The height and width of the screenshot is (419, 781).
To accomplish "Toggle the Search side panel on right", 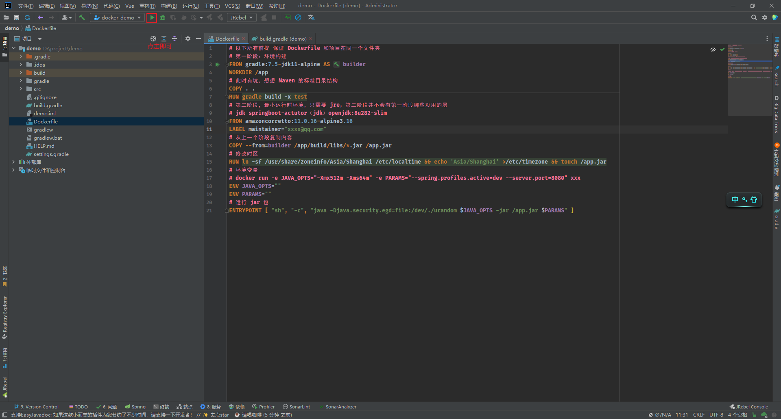I will click(777, 76).
